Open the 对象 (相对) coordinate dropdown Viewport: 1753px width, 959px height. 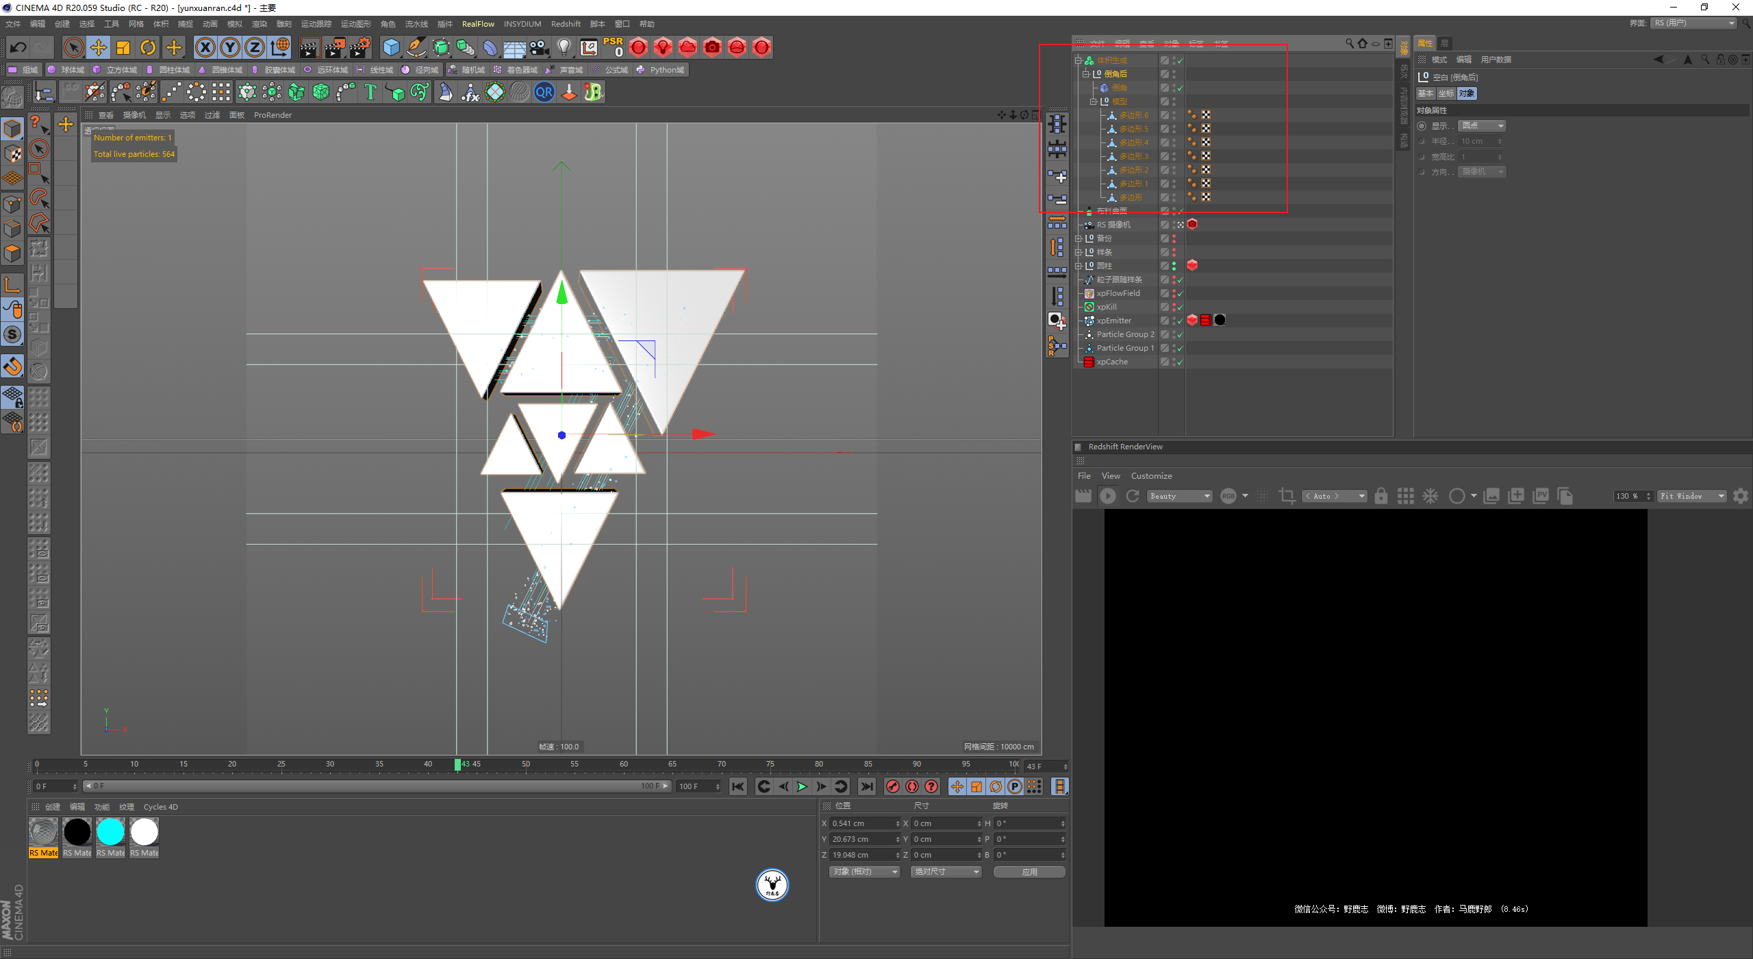click(x=864, y=871)
